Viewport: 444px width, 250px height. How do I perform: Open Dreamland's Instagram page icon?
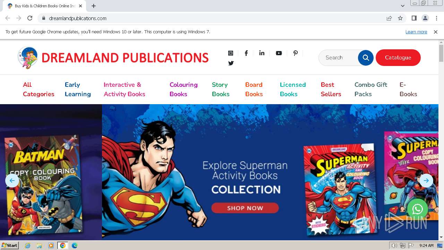click(231, 53)
